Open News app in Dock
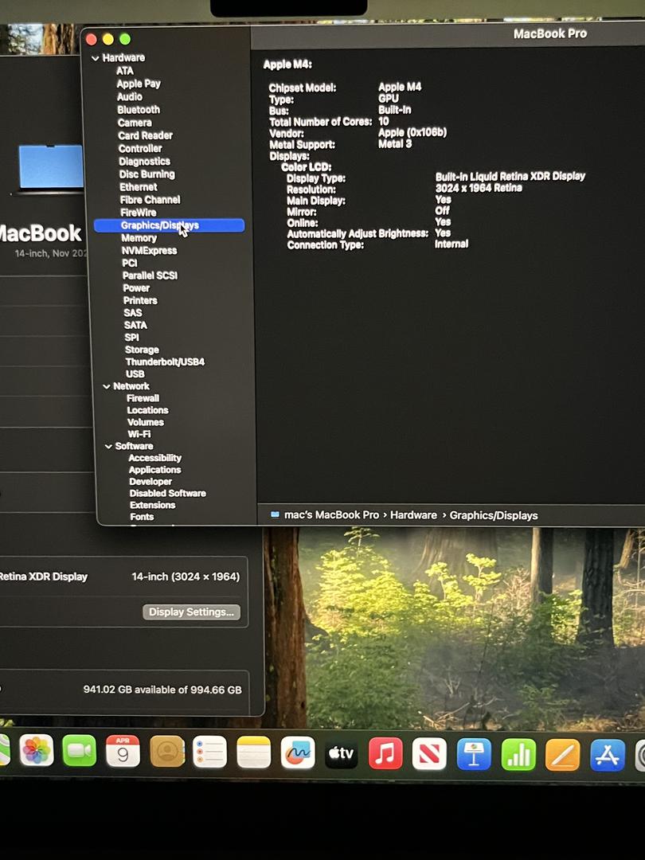This screenshot has height=860, width=645. (429, 755)
